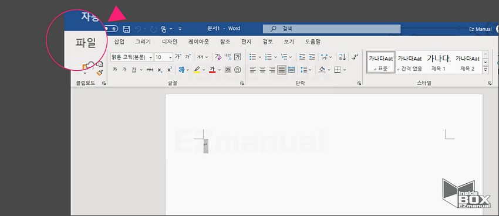
Task: Click the character border 가 box icon
Action: click(237, 57)
